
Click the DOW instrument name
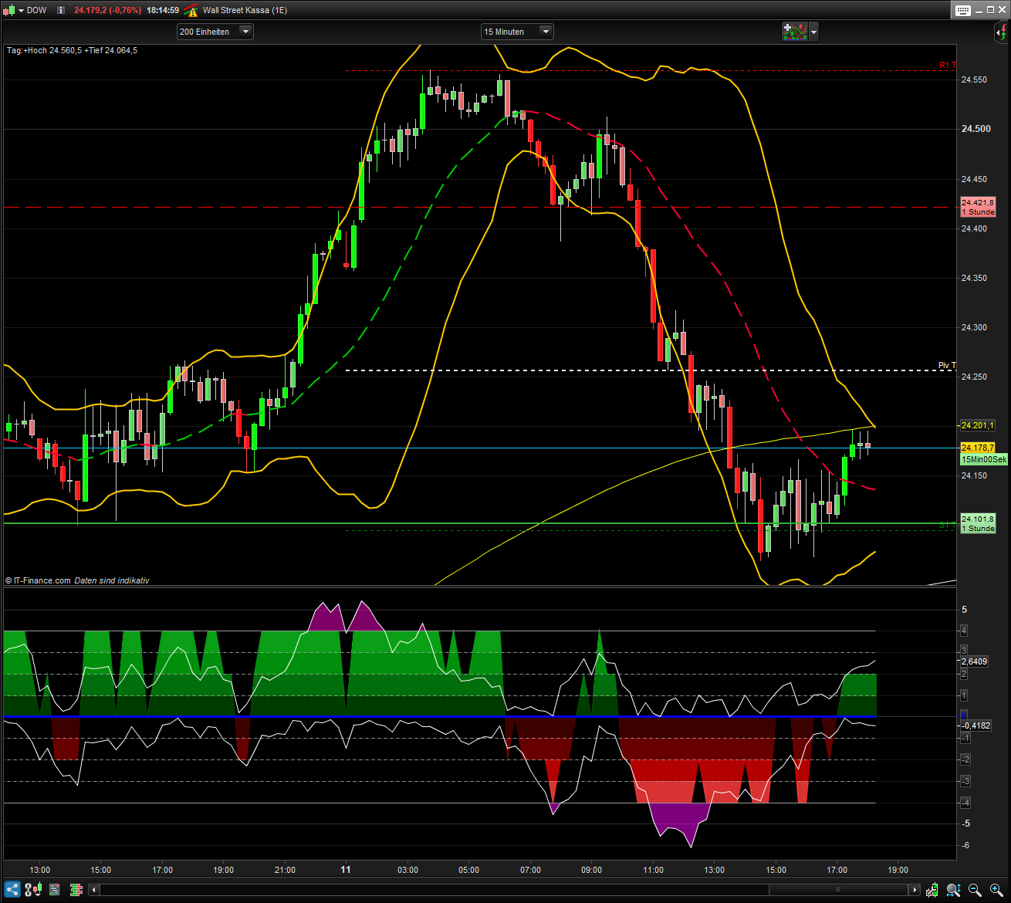pos(36,10)
